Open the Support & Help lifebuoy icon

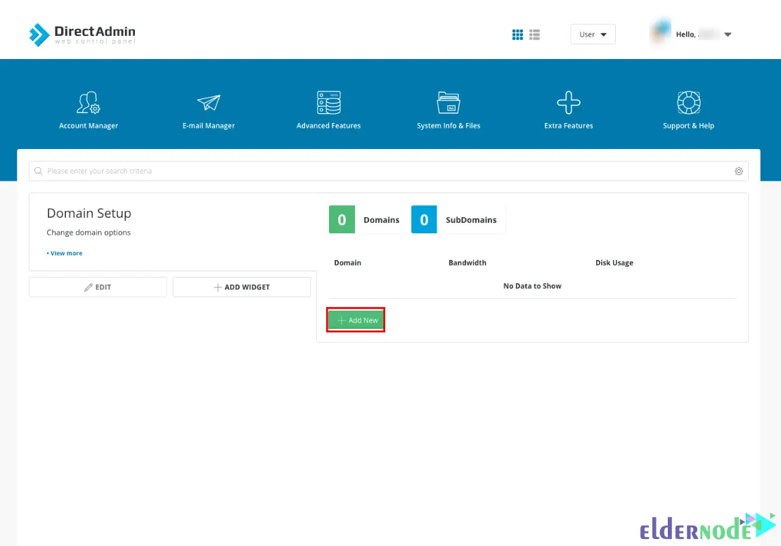pyautogui.click(x=688, y=103)
